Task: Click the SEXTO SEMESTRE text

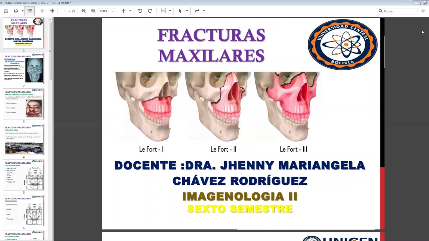Action: [x=240, y=209]
